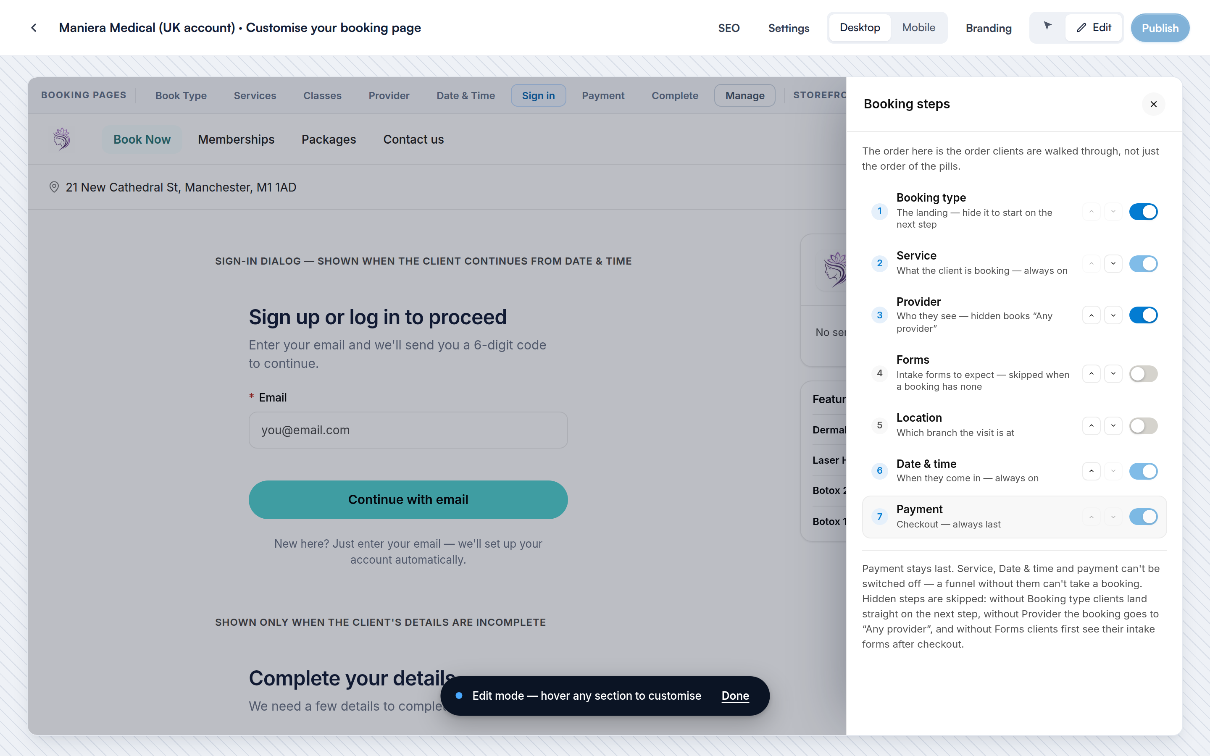Click the Book Now nav item
1210x756 pixels.
[142, 139]
